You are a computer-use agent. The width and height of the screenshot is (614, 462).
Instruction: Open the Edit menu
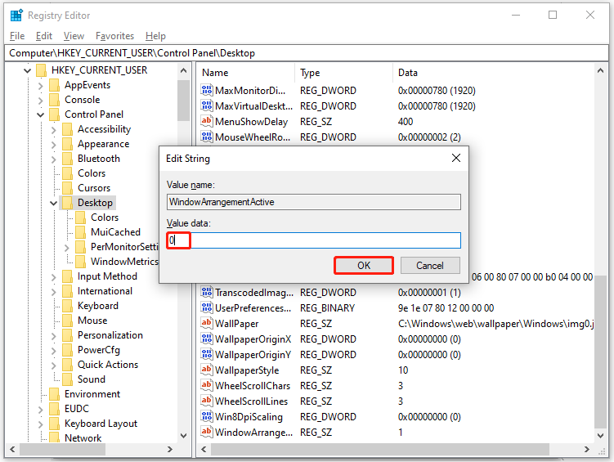pyautogui.click(x=44, y=36)
